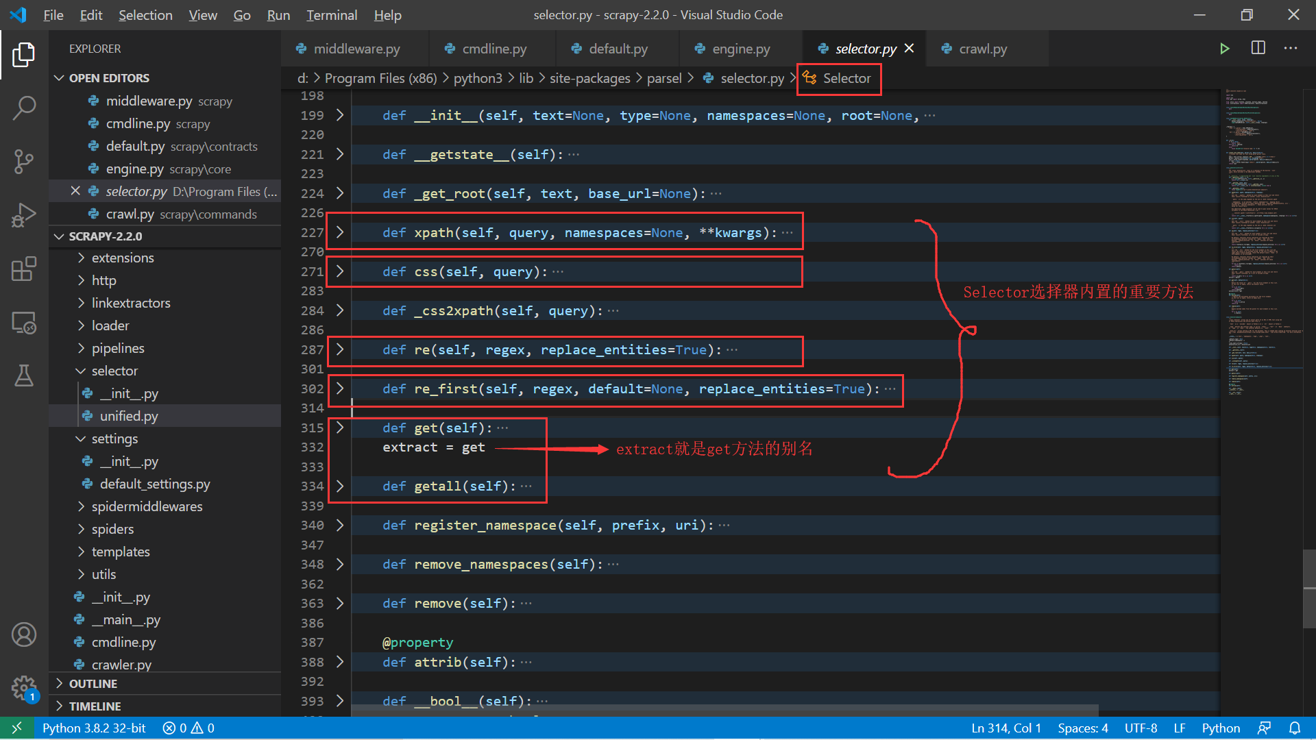Open the Testing flask icon
Screen dimensions: 1316x740
coord(24,375)
